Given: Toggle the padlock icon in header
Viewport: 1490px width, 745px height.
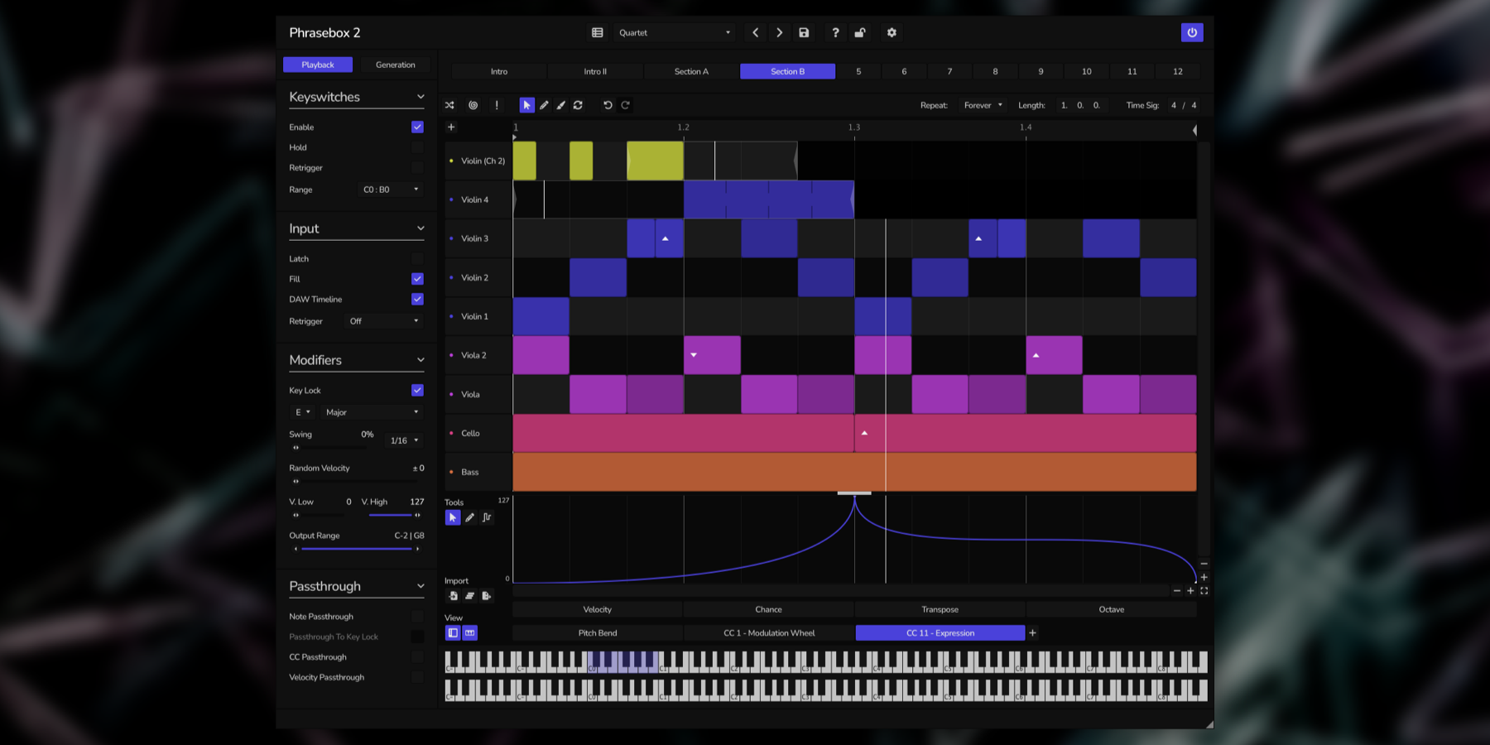Looking at the screenshot, I should (860, 32).
